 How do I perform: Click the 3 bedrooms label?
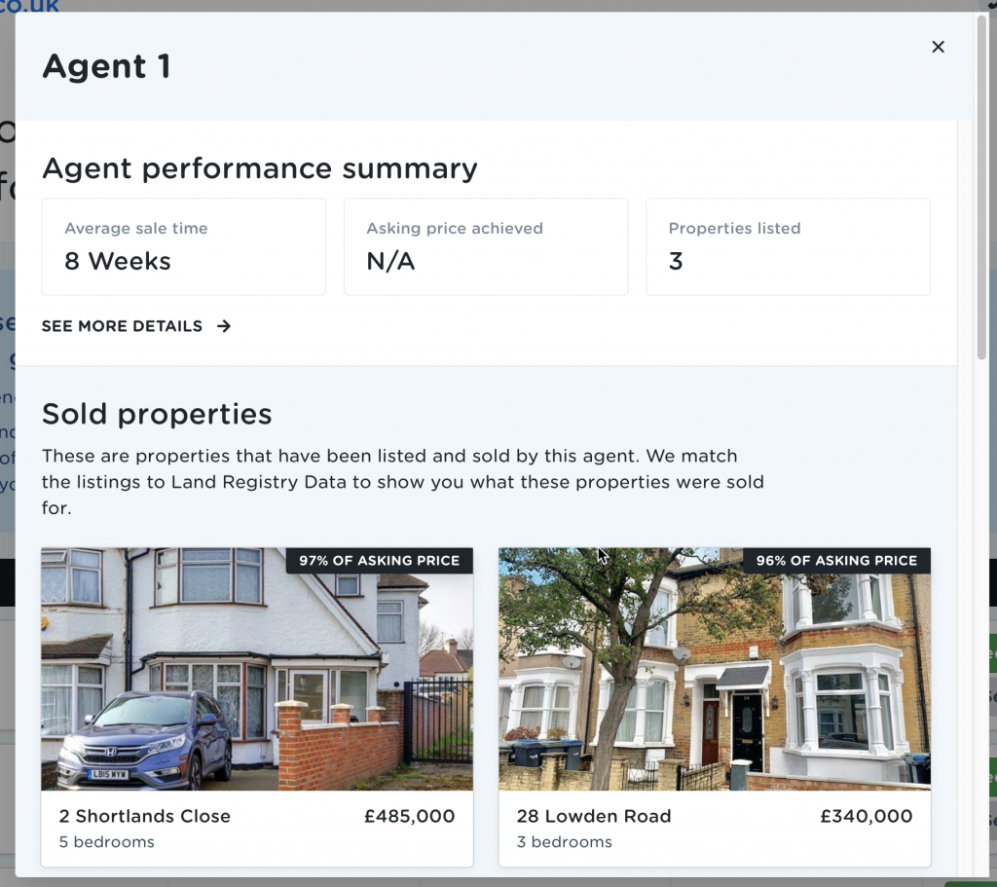[x=564, y=842]
